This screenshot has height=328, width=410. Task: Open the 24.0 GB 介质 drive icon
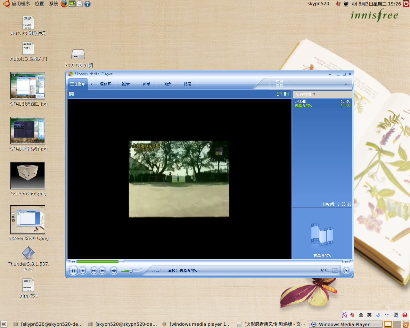coord(78,54)
